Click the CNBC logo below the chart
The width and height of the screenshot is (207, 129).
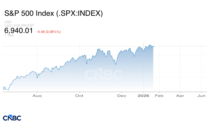(x=12, y=118)
